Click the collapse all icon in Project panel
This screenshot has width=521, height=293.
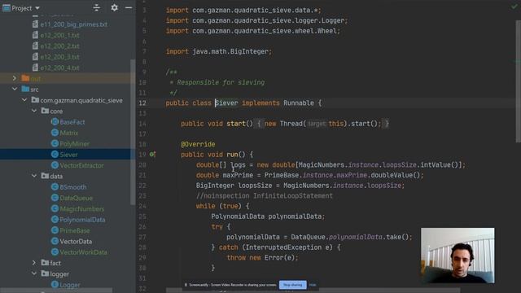(97, 7)
